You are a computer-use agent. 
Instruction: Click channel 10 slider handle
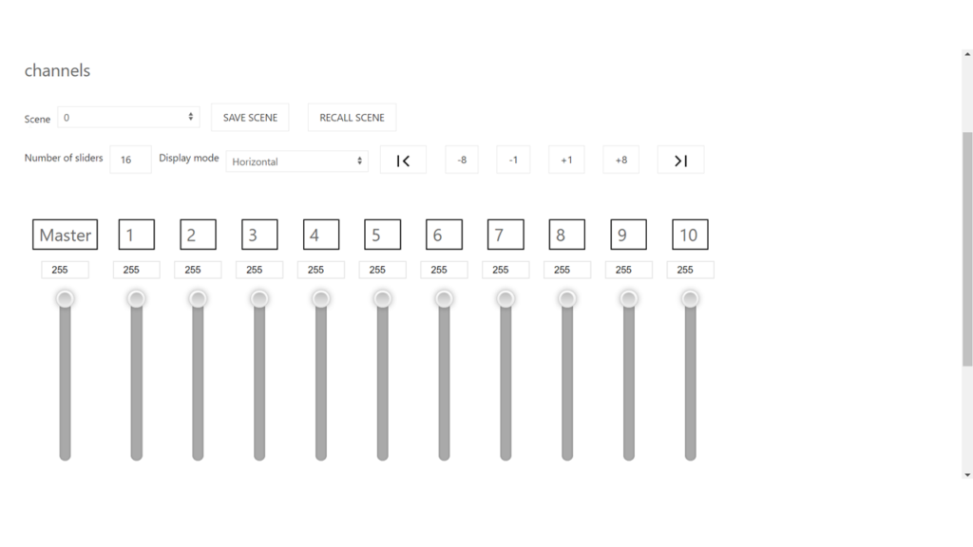tap(690, 299)
